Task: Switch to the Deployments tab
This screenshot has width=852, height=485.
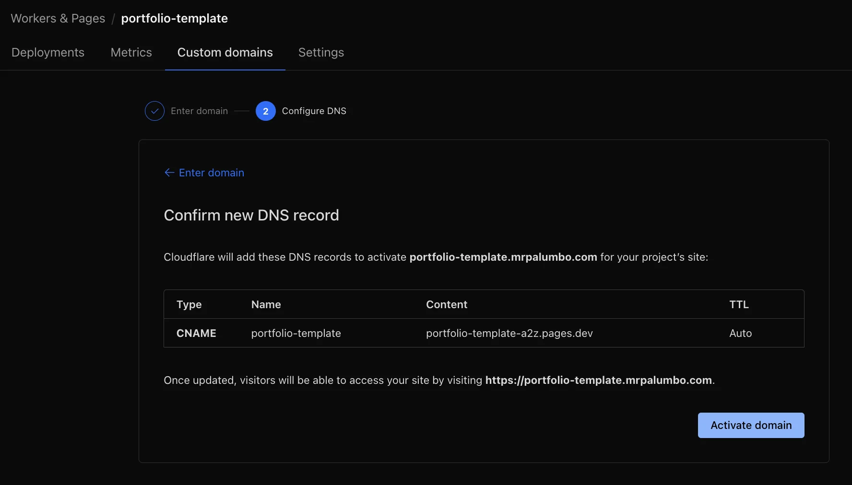Action: click(x=48, y=53)
